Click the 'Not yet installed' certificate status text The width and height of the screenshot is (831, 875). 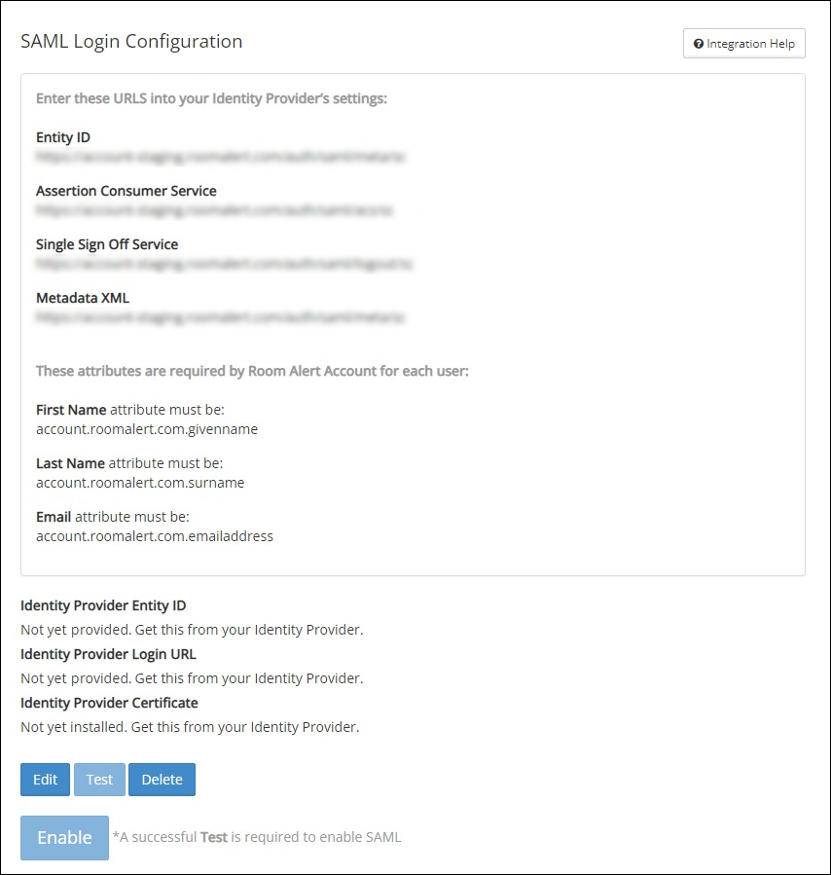click(x=190, y=727)
